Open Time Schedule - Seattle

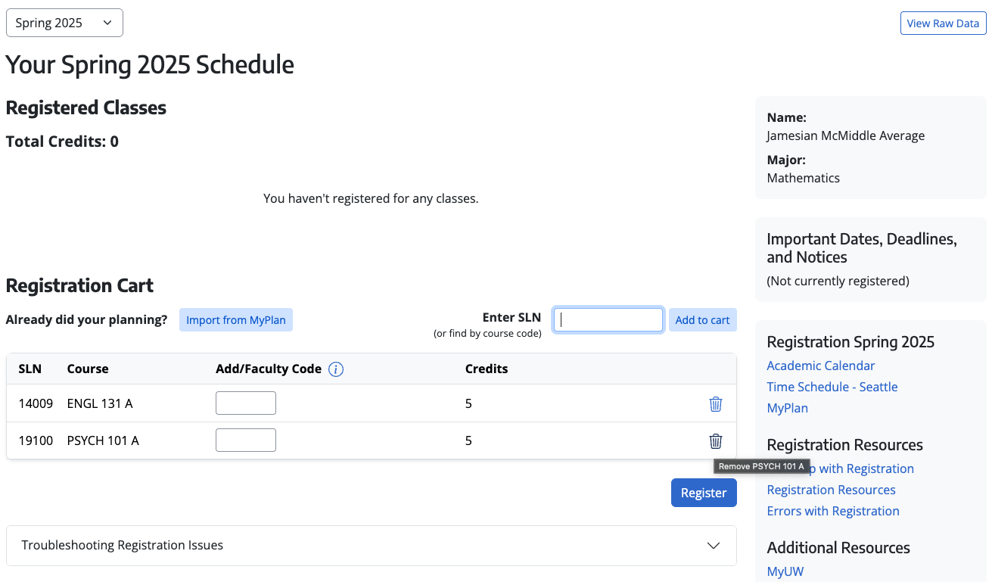click(832, 387)
